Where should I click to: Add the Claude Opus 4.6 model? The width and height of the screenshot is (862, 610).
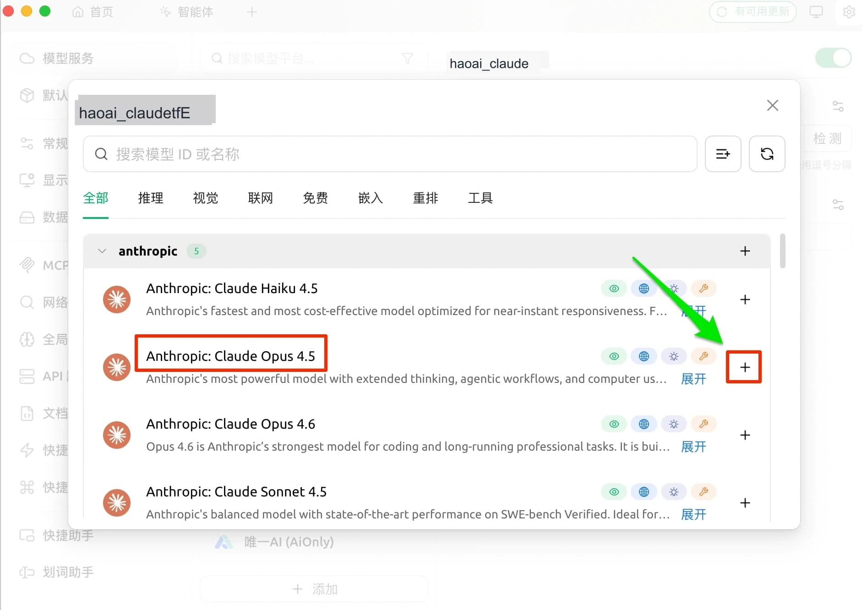click(x=745, y=435)
